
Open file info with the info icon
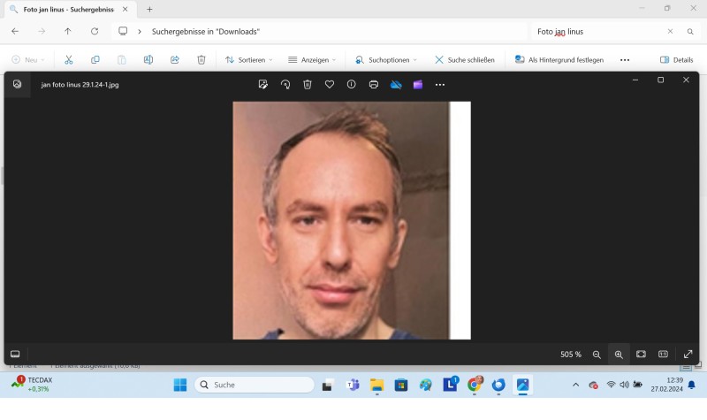tap(352, 84)
